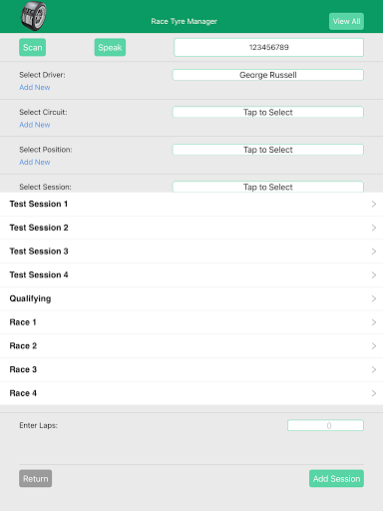Click Add New under Select Position
This screenshot has height=511, width=383.
coord(35,162)
